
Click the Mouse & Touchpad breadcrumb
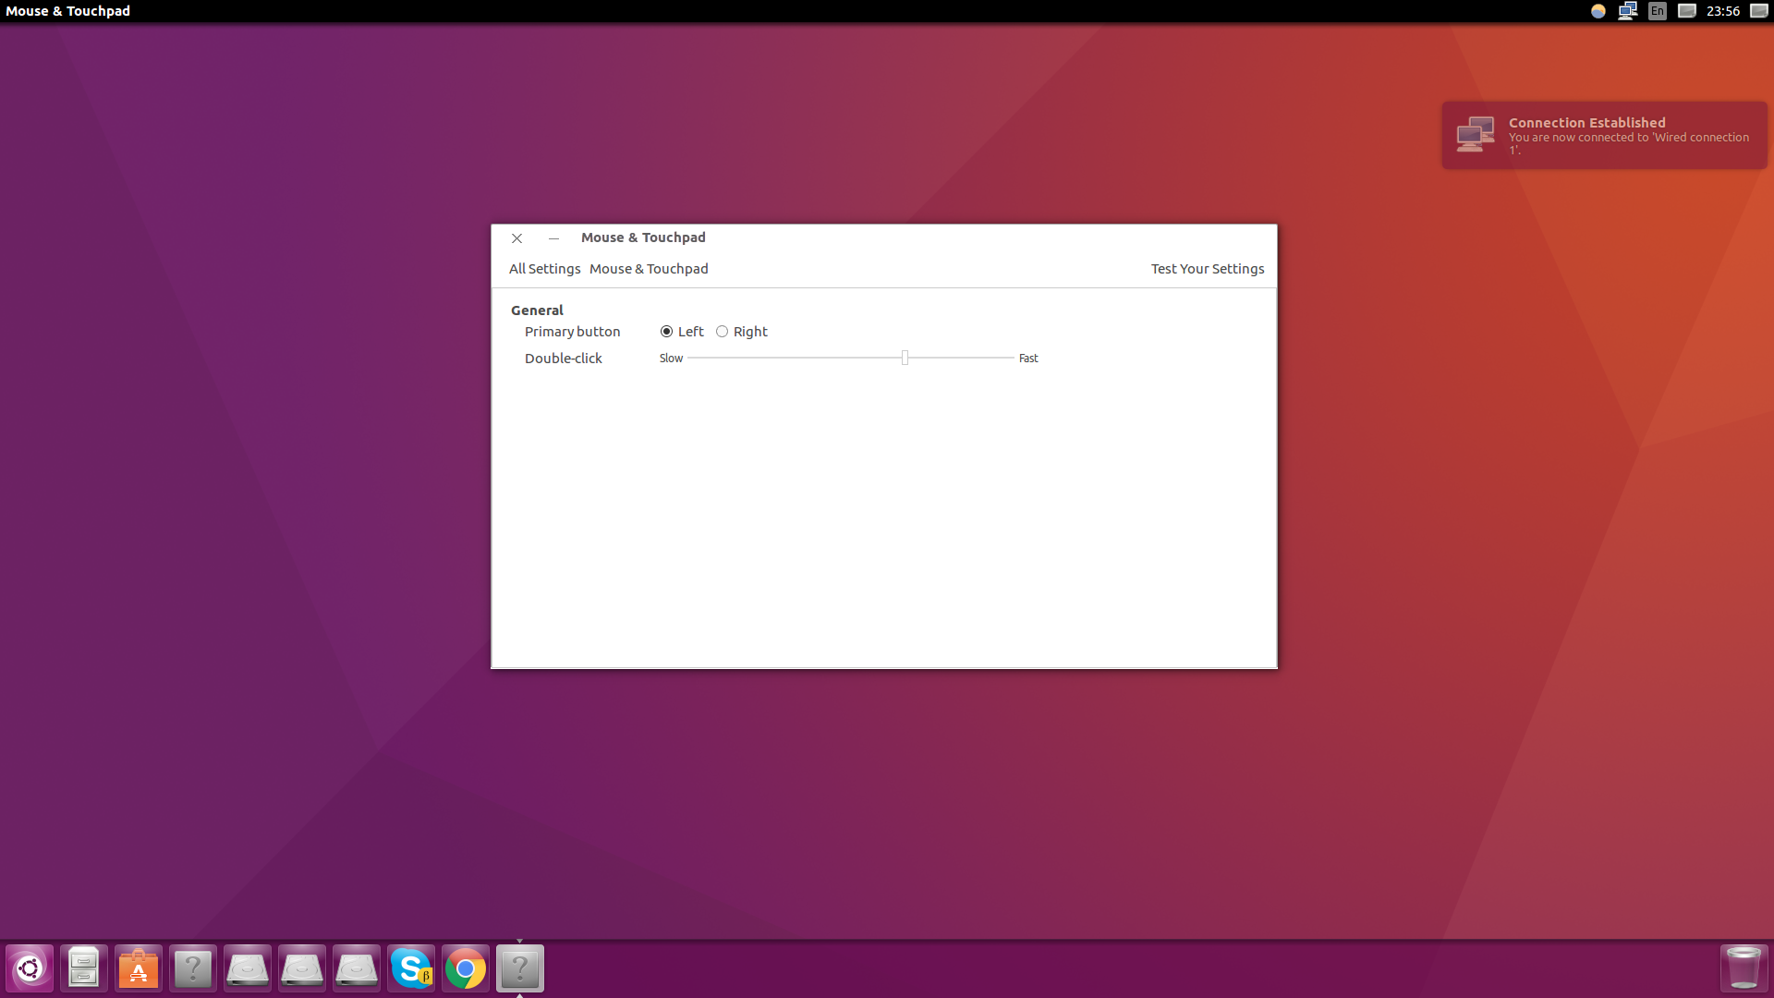click(x=649, y=269)
